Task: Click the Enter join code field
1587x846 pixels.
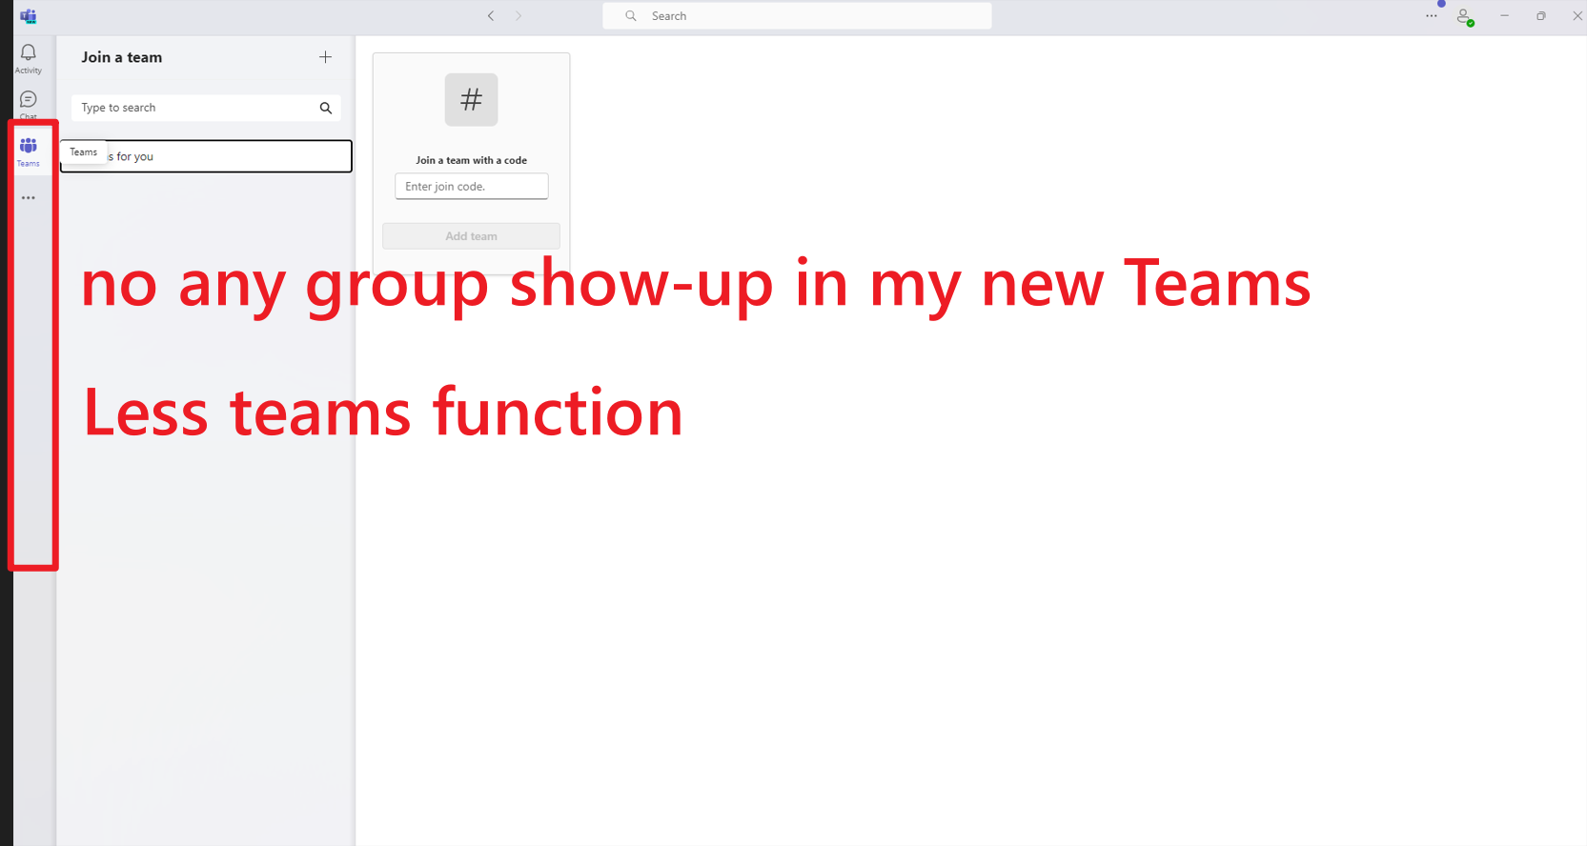Action: (472, 187)
